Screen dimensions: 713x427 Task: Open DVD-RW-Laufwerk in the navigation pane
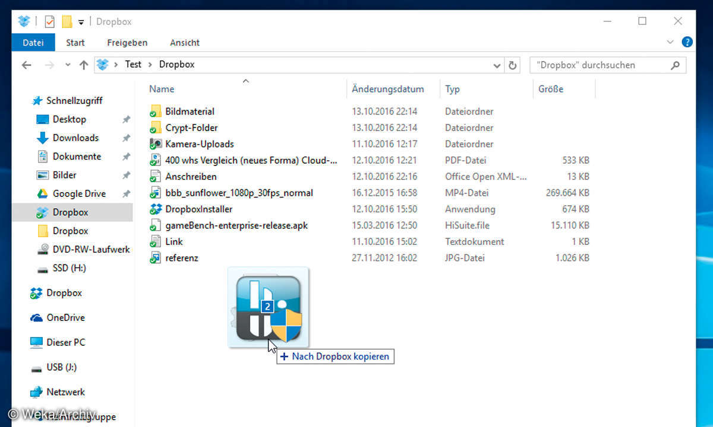pyautogui.click(x=91, y=249)
